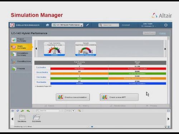The width and height of the screenshot is (179, 134).
Task: Click the home icon in top bar
Action: (47, 25)
